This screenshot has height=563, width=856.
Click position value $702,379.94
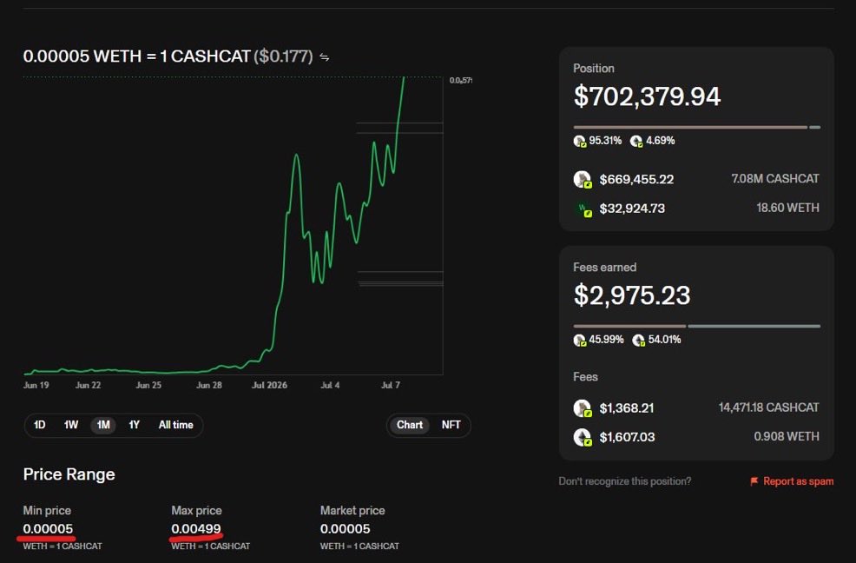[647, 96]
